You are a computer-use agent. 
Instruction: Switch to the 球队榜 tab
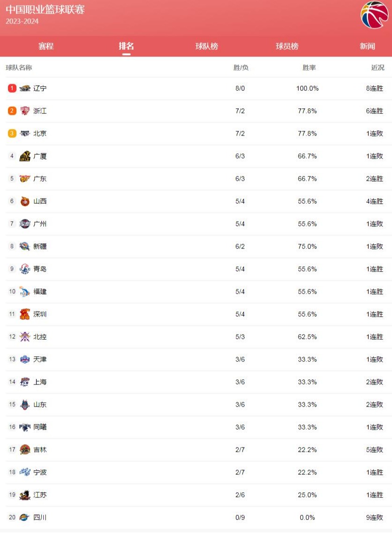pyautogui.click(x=207, y=46)
